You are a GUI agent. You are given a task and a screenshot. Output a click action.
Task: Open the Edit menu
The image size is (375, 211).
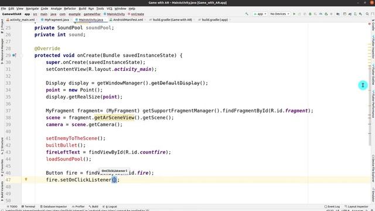[x=11, y=9]
